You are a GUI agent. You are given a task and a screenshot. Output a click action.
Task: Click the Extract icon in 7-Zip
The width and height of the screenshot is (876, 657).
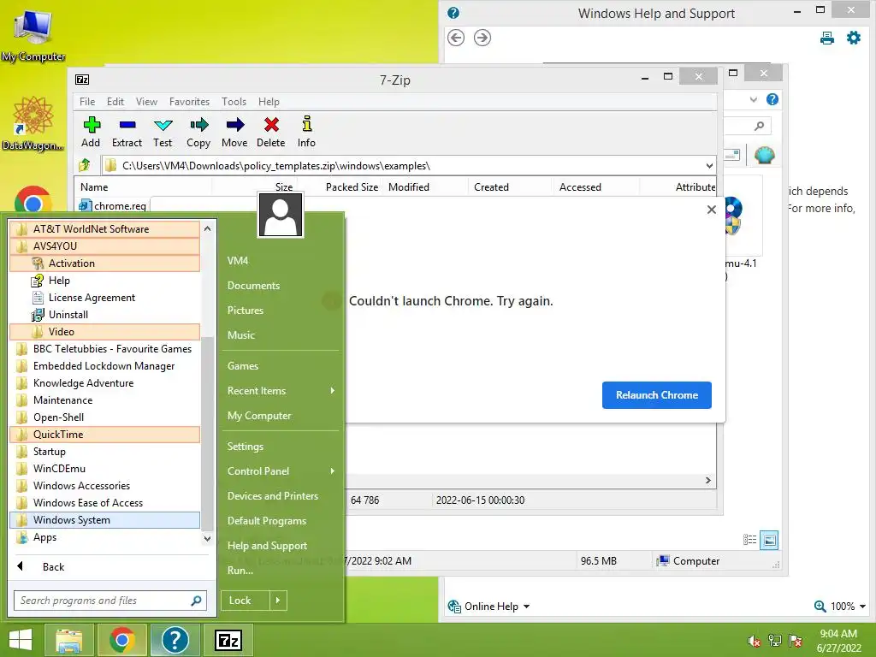point(127,132)
